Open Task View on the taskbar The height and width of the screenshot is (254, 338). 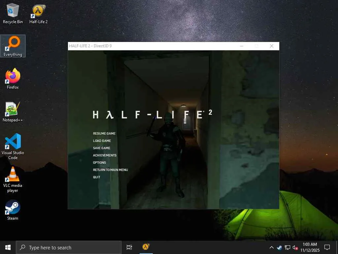(x=129, y=247)
